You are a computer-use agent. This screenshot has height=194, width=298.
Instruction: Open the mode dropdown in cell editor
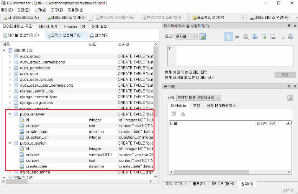(x=186, y=36)
